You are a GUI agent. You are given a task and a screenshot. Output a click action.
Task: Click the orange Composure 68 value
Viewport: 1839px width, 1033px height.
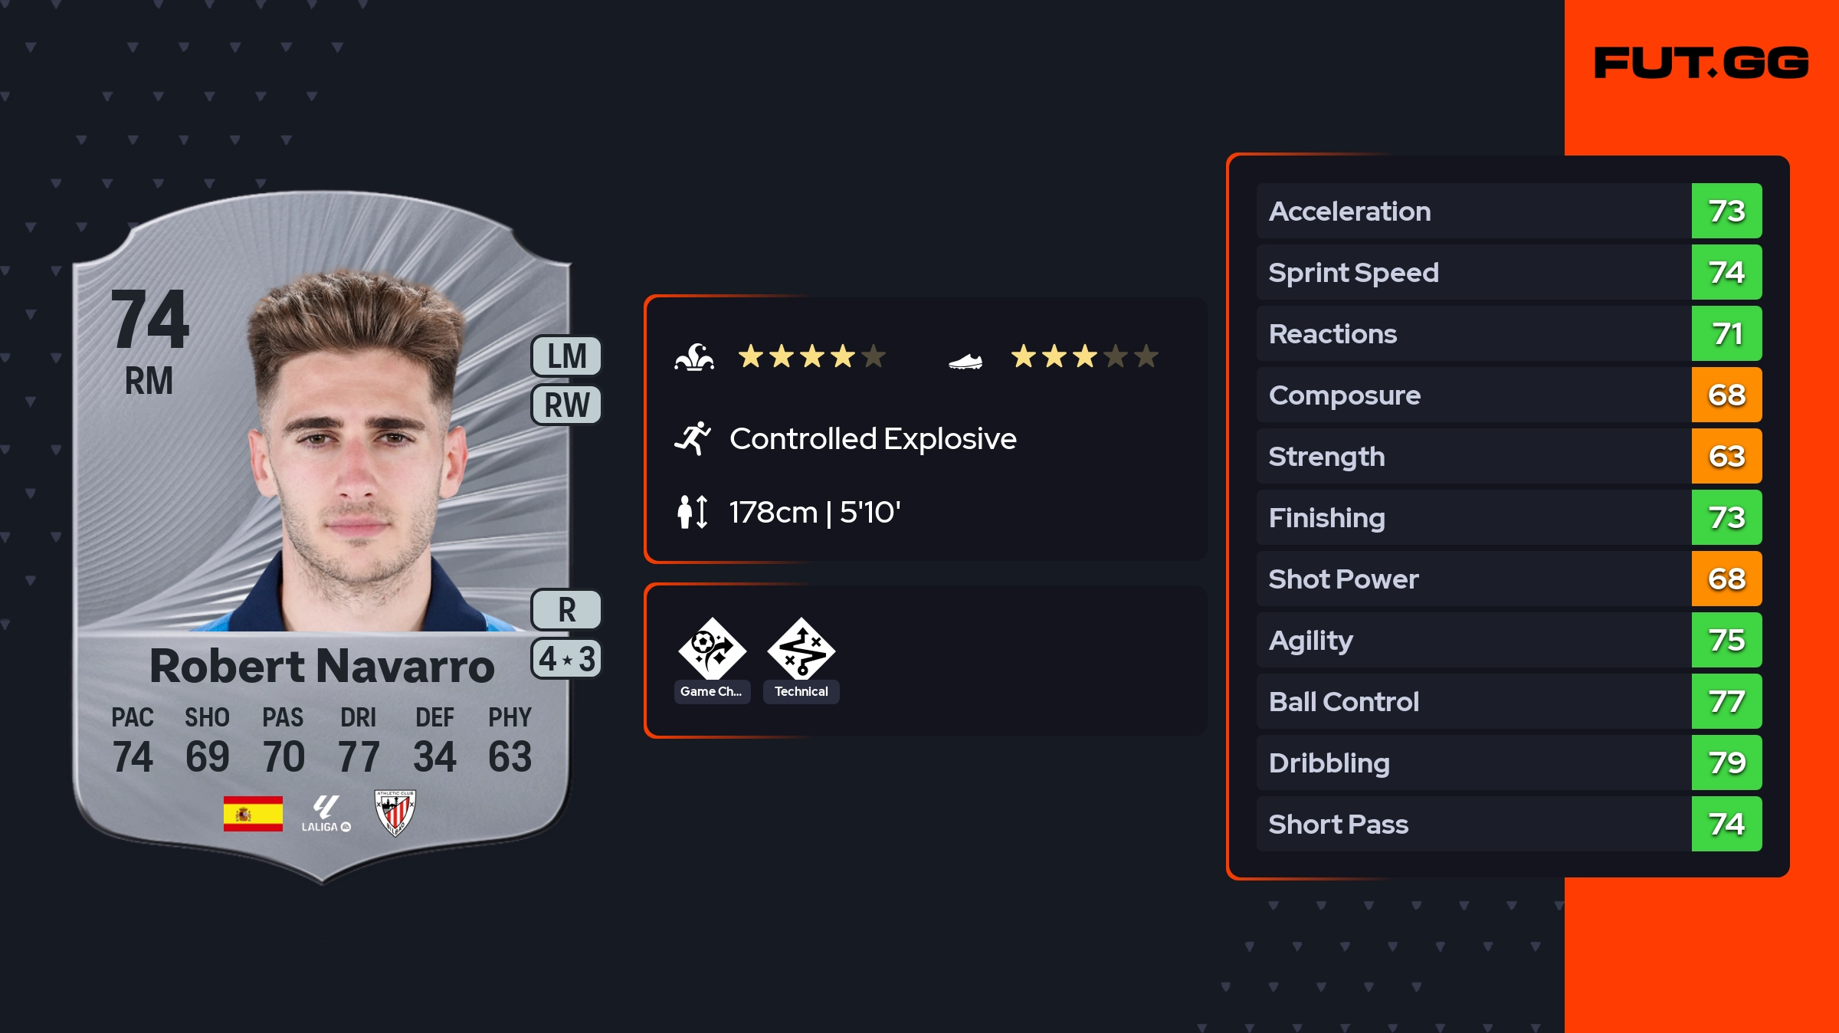tap(1726, 395)
